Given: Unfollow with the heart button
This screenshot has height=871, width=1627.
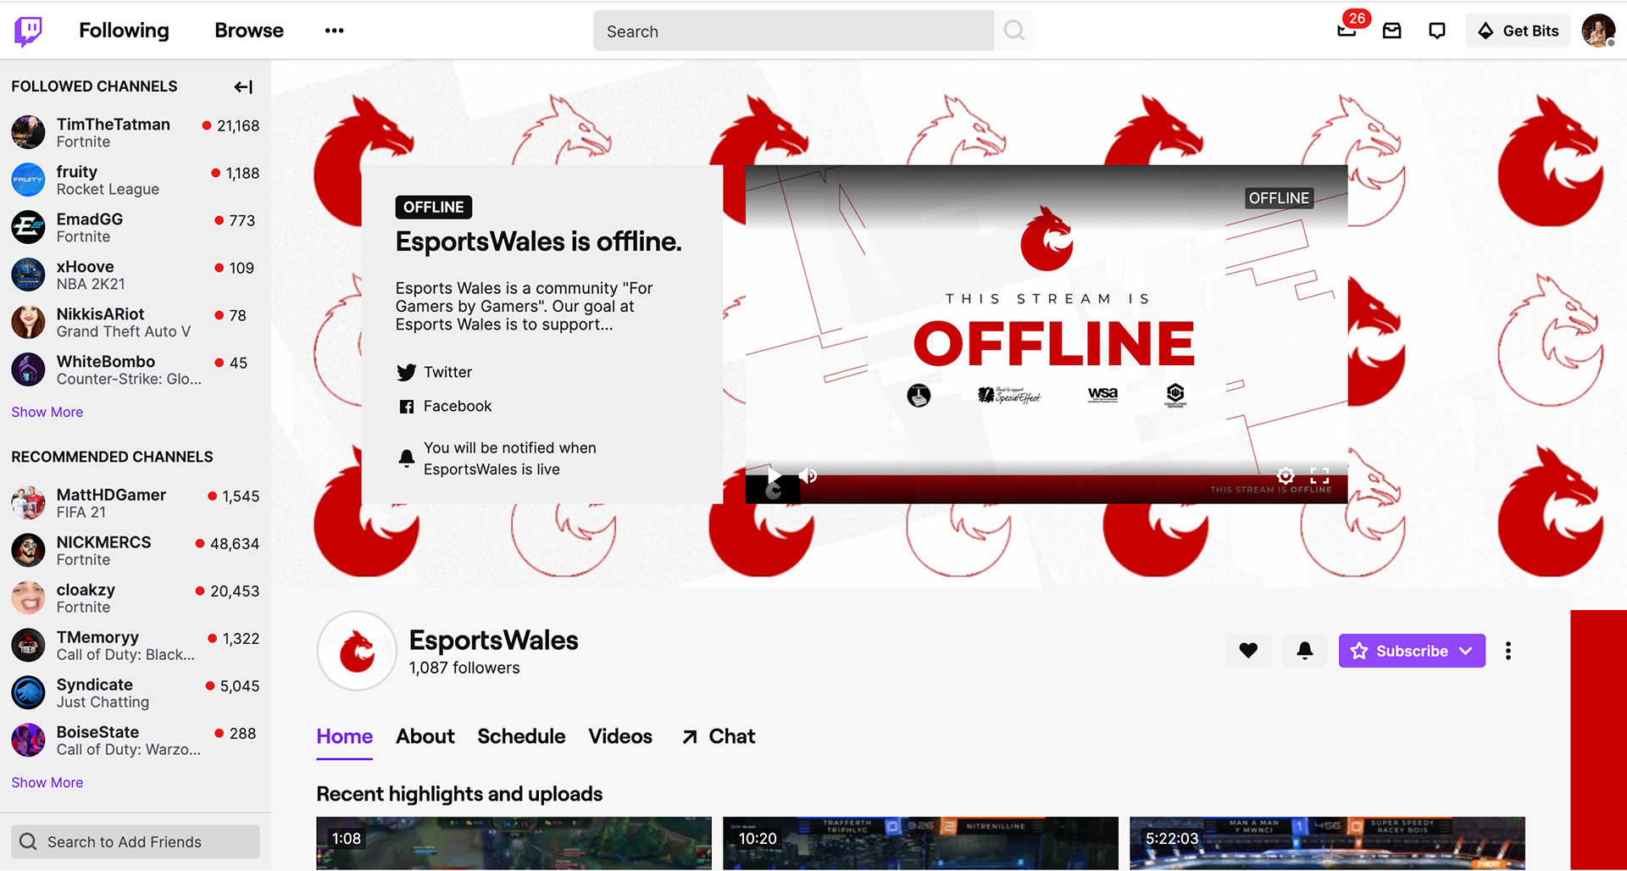Looking at the screenshot, I should tap(1248, 651).
